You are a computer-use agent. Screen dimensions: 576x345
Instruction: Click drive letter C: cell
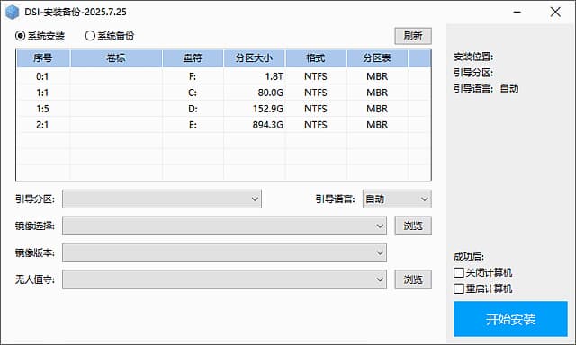coord(193,93)
